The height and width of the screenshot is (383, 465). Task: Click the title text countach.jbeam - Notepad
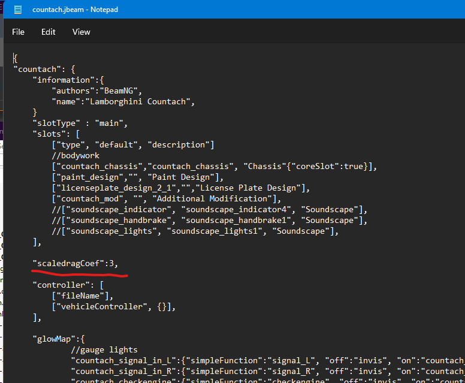tap(75, 10)
